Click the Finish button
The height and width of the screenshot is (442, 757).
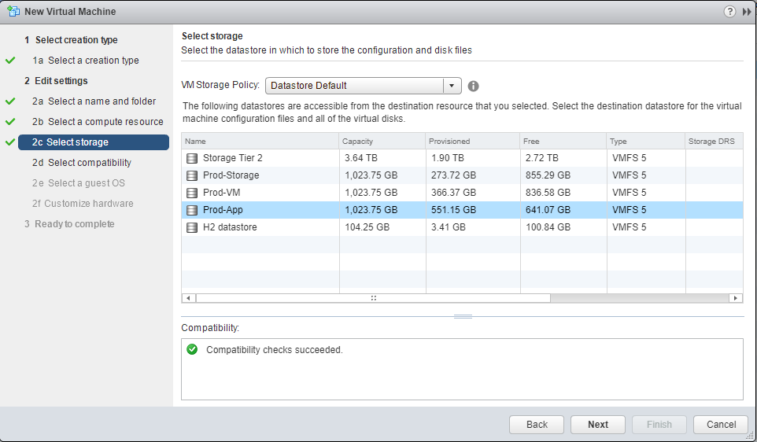pos(659,425)
